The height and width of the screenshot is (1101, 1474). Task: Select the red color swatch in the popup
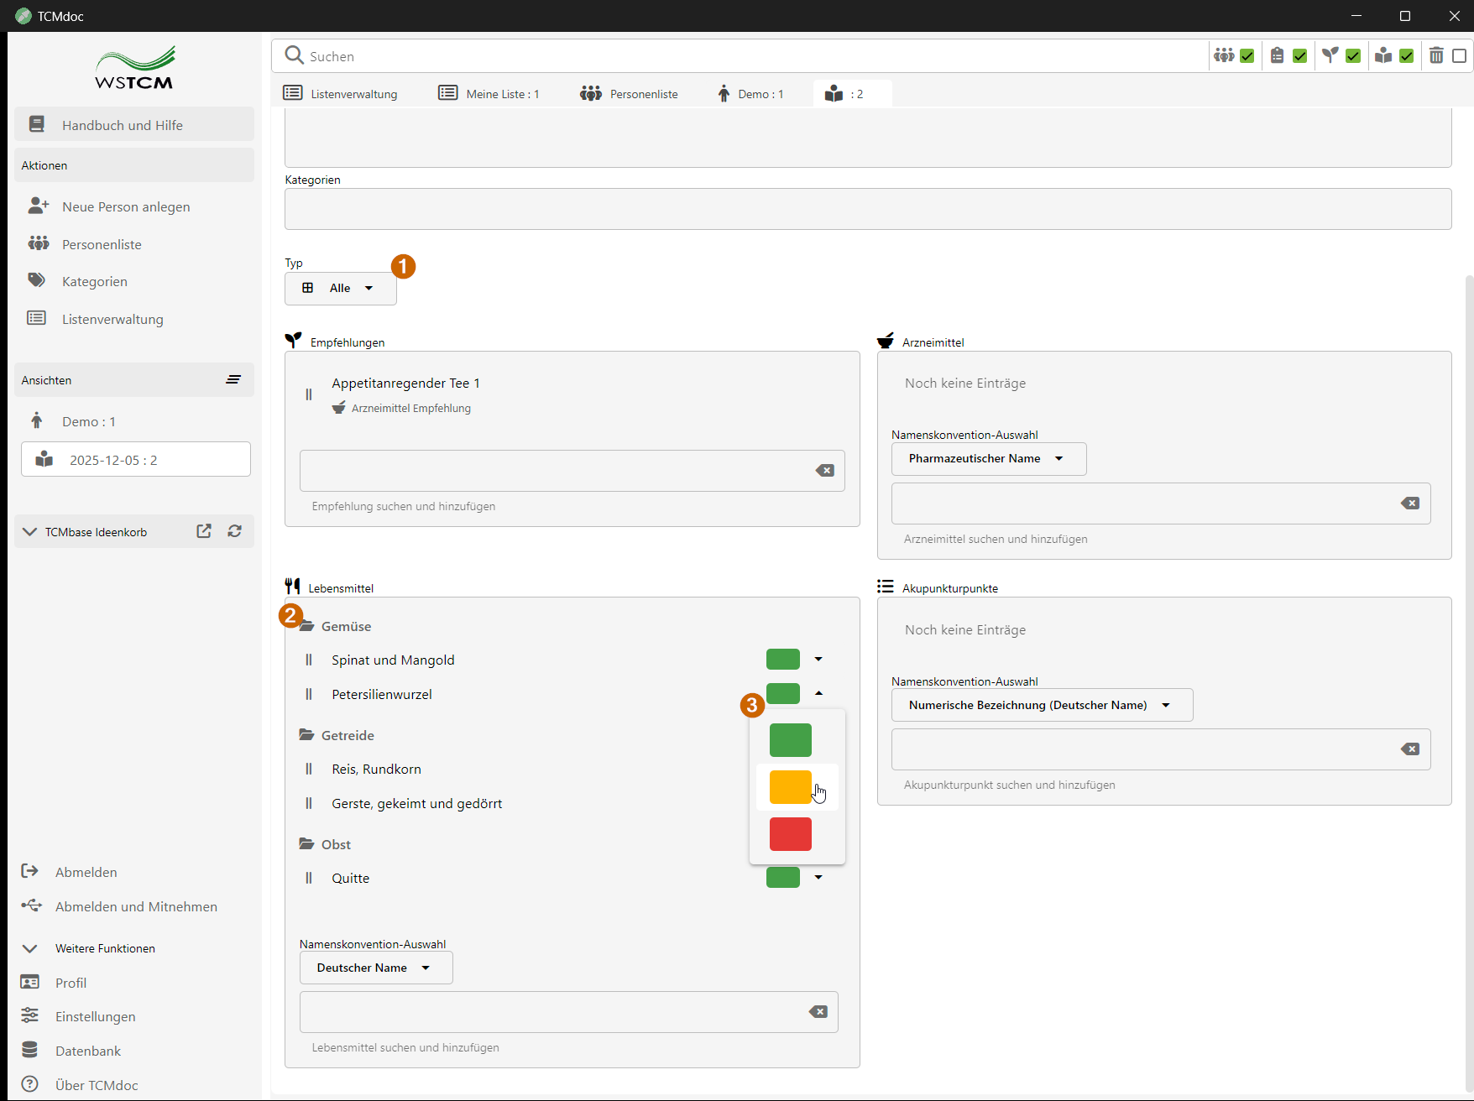[x=790, y=834]
